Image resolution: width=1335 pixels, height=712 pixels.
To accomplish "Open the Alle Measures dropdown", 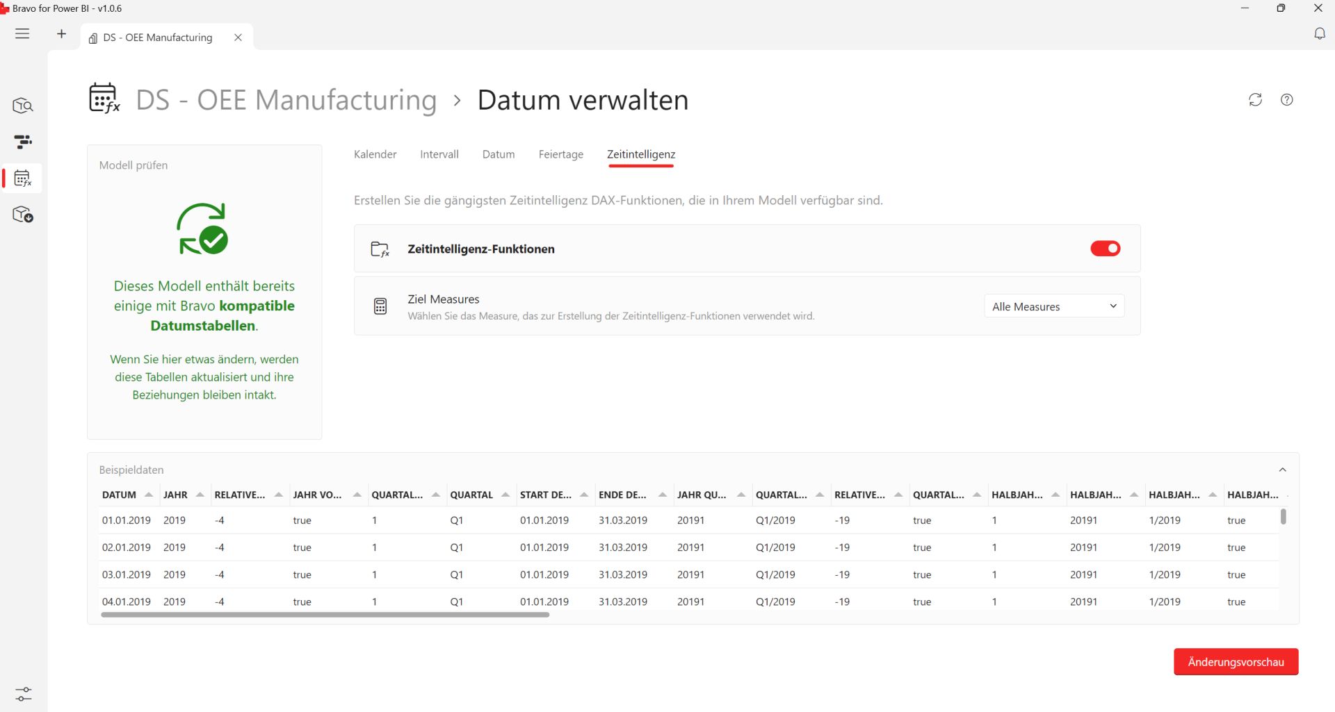I will 1054,306.
